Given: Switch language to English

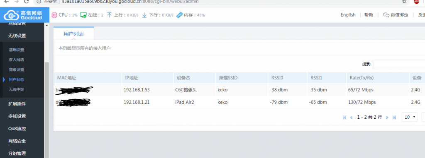Looking at the screenshot, I should 348,15.
